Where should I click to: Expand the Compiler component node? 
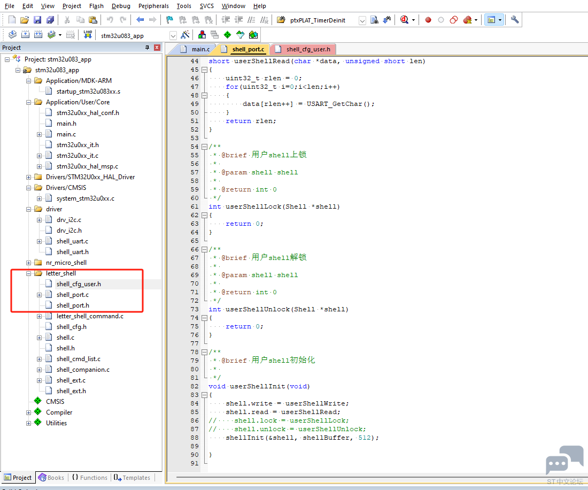click(28, 413)
